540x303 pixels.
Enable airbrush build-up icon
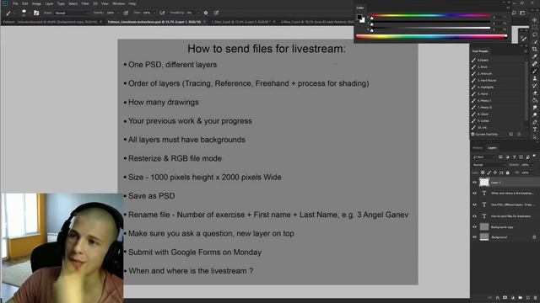click(162, 13)
